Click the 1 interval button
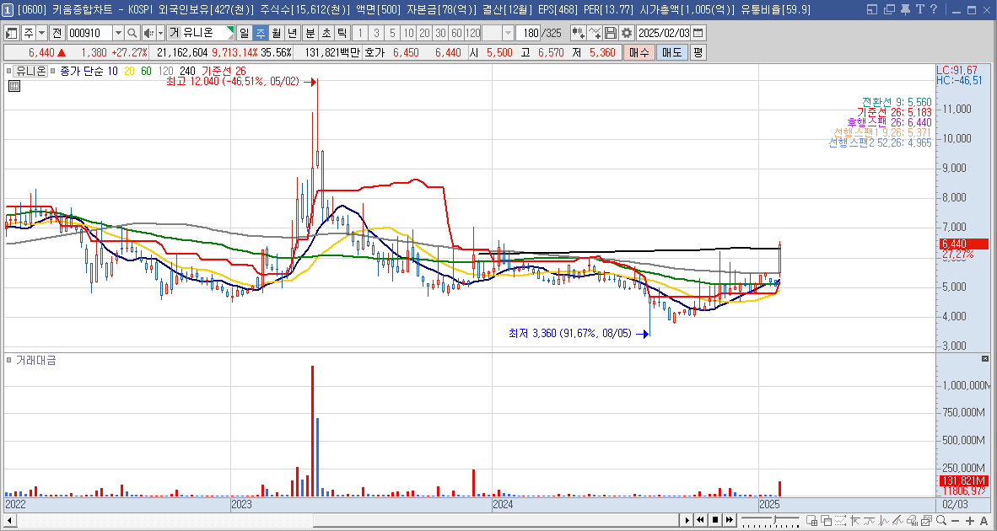Viewport: 997px width, 531px height. (x=360, y=33)
